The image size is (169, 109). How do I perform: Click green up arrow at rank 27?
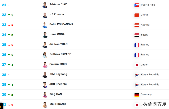click(x=9, y=65)
